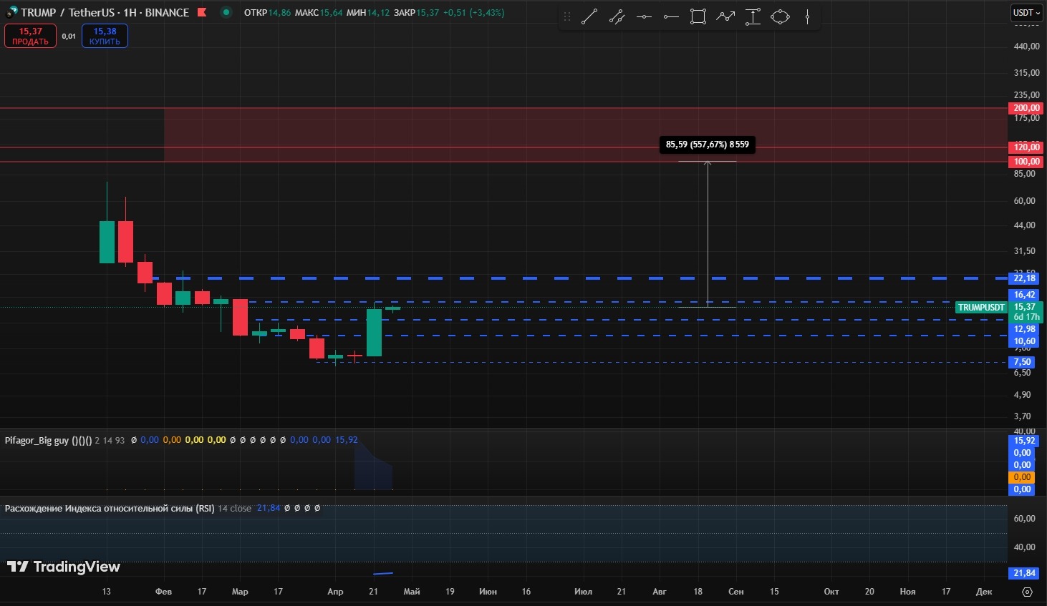Select the Parallel Channel drawing tool
1047x606 pixels.
coord(617,16)
